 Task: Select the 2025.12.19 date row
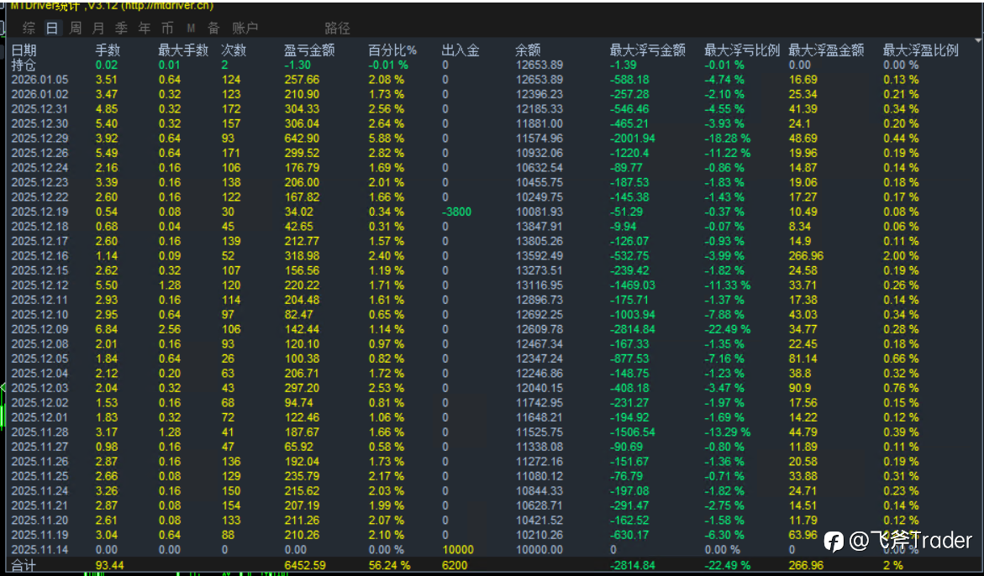[40, 212]
